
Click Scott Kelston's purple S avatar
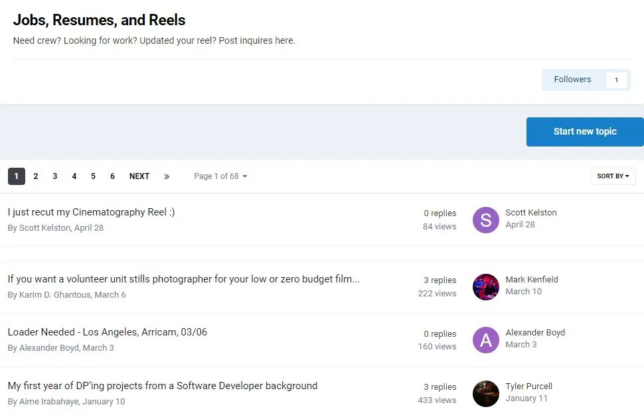point(485,220)
